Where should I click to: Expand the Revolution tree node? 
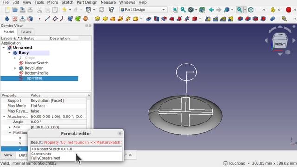[15, 68]
